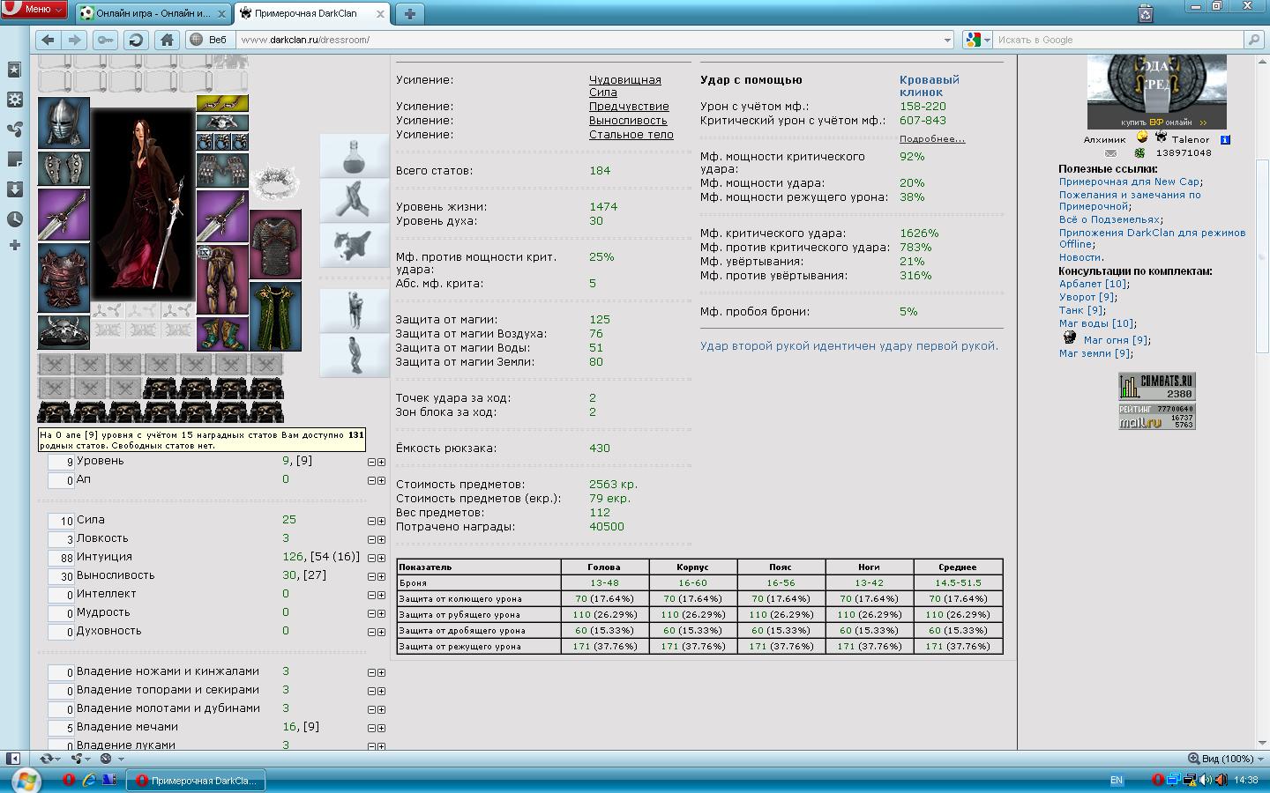The width and height of the screenshot is (1270, 793).
Task: Reload the page with the refresh button
Action: coord(136,40)
